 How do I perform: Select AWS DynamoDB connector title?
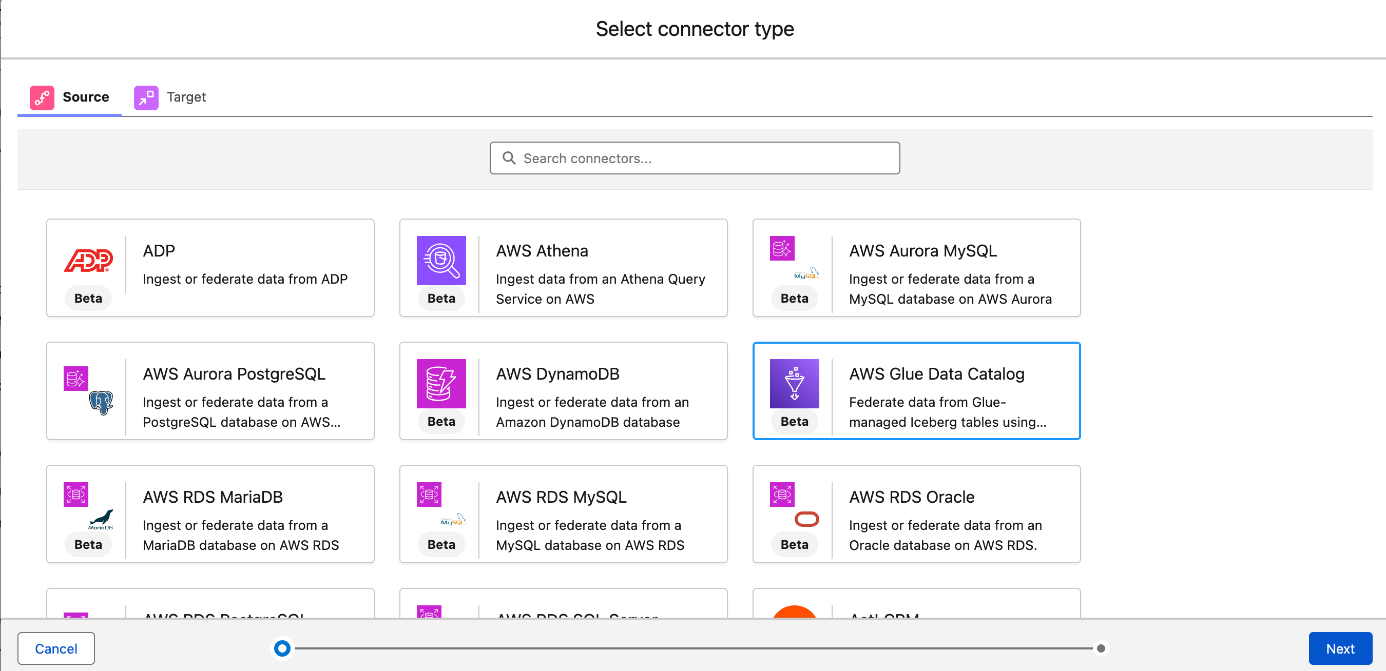[x=557, y=373]
